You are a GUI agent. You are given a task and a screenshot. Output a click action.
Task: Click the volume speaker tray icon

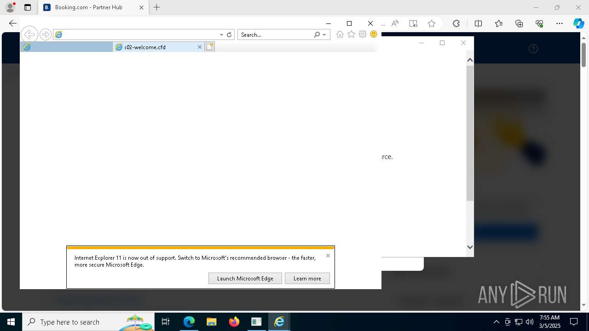pyautogui.click(x=530, y=322)
